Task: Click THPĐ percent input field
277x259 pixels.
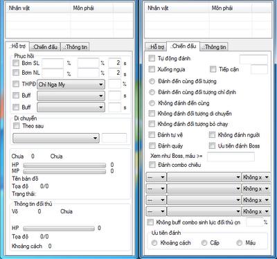Action: point(114,84)
